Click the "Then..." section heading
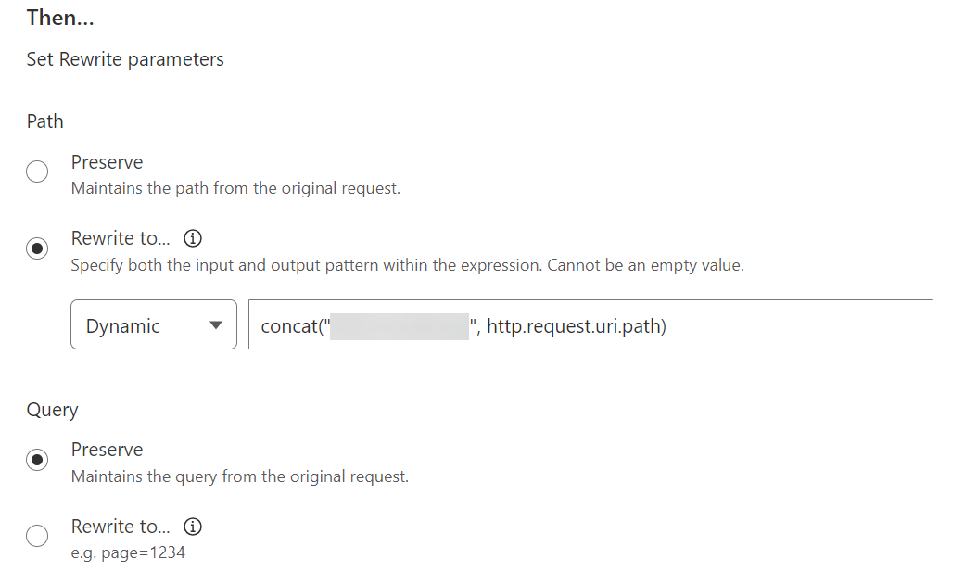977x584 pixels. pos(60,18)
